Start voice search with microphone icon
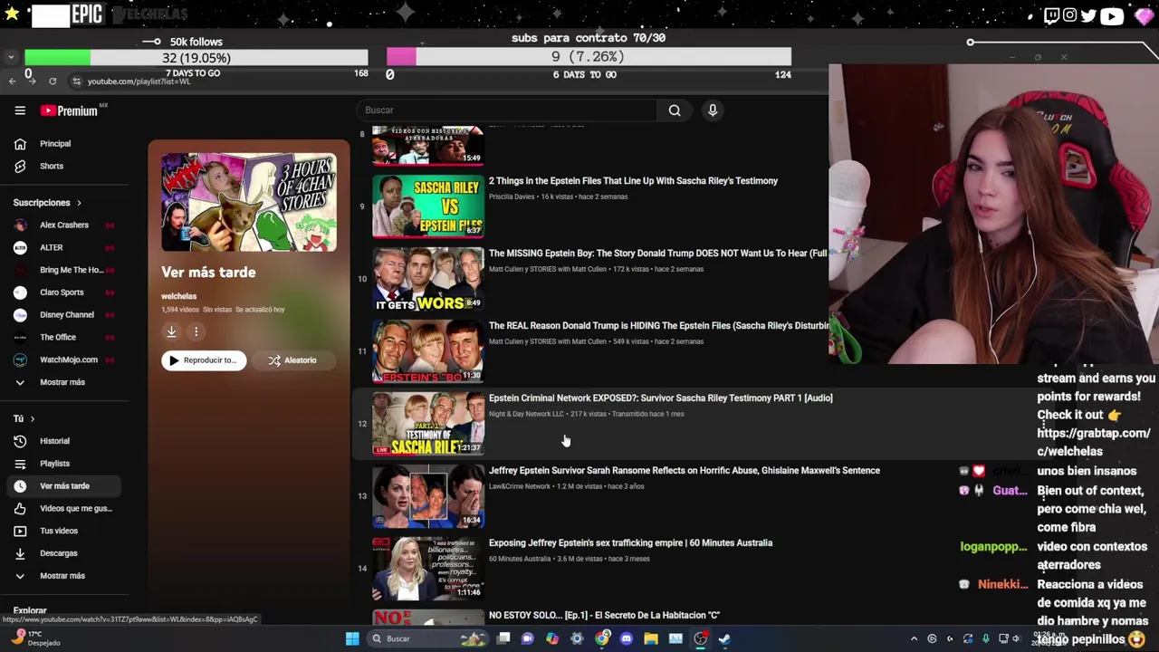This screenshot has height=652, width=1159. [x=713, y=110]
